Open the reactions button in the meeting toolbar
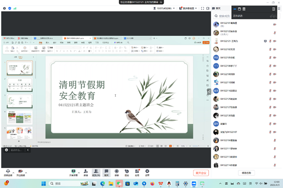This screenshot has height=188, width=283. [x=127, y=173]
